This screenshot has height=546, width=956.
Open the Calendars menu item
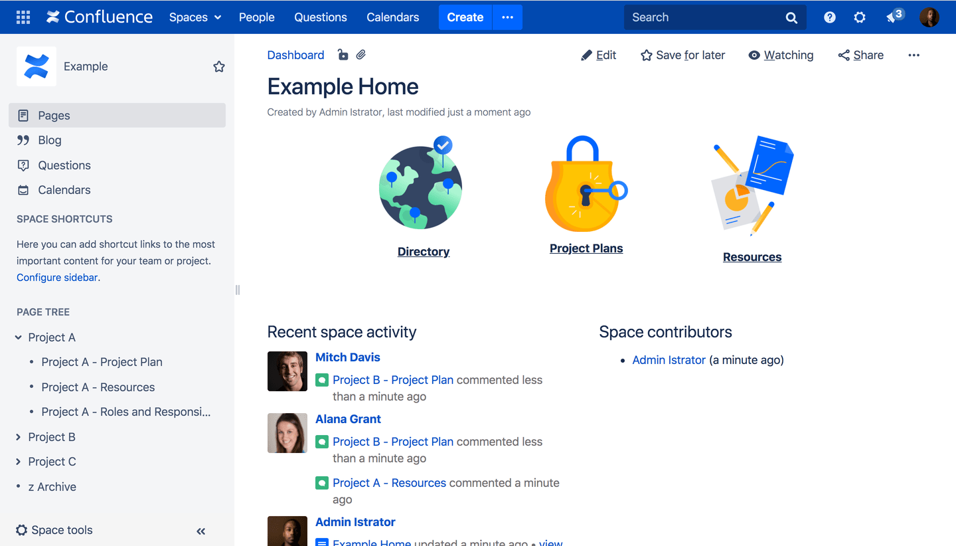tap(392, 17)
